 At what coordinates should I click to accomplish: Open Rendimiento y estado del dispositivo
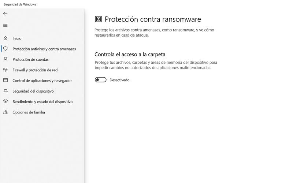coord(42,102)
